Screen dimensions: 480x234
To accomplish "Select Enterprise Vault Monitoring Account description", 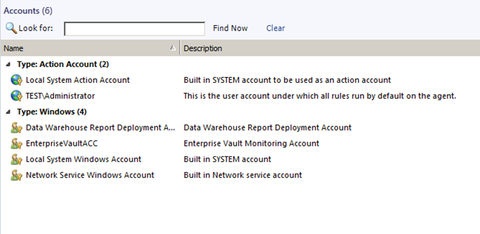I will point(251,143).
